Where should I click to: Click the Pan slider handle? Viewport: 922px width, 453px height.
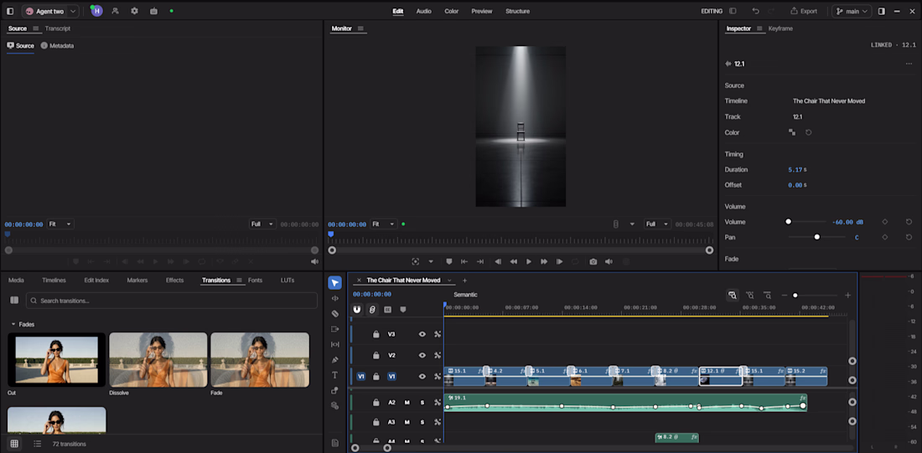pyautogui.click(x=816, y=237)
